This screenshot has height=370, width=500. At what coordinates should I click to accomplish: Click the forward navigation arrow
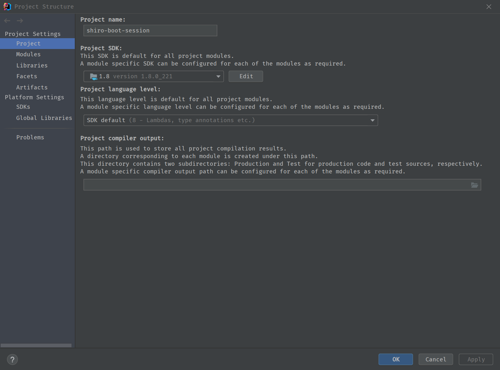tap(20, 21)
